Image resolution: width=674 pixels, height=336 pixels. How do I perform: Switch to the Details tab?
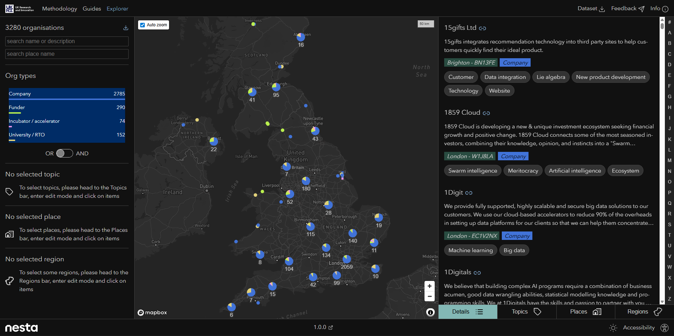[468, 312]
